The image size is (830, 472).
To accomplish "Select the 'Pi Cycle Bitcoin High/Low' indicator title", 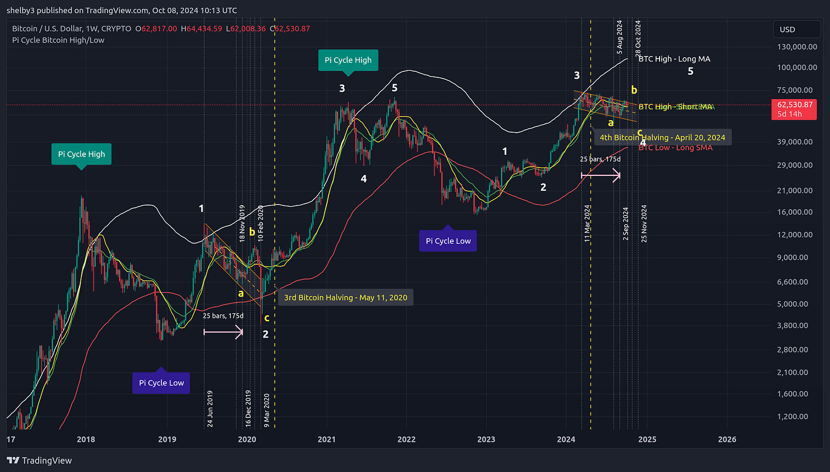I will (x=57, y=40).
